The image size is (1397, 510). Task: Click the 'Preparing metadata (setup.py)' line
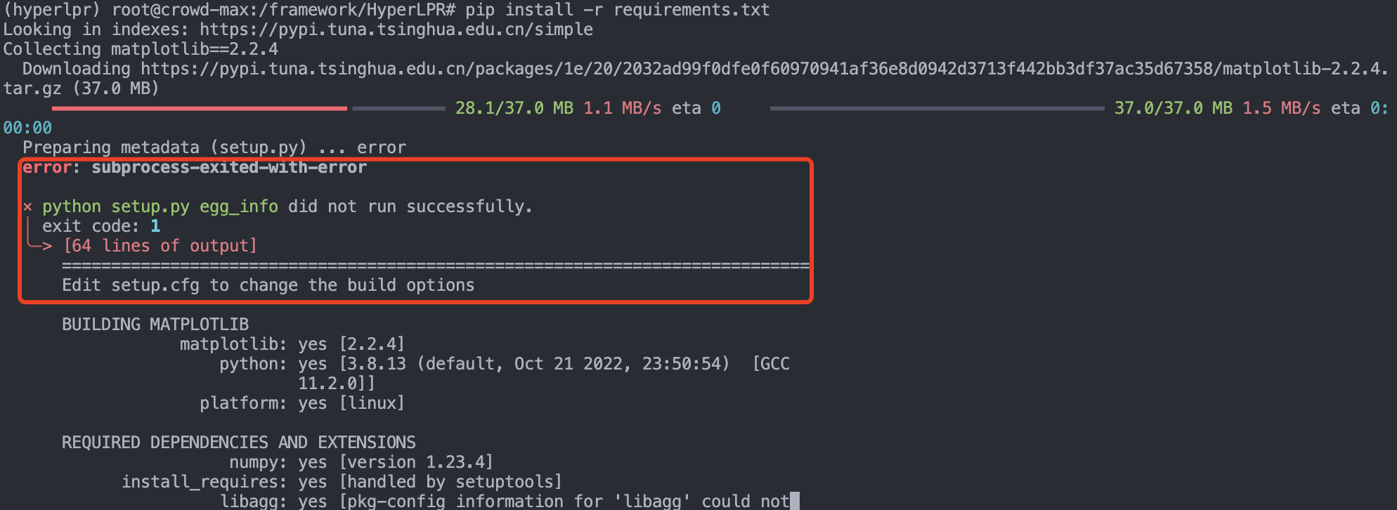pyautogui.click(x=164, y=148)
